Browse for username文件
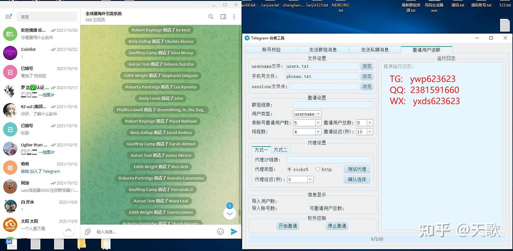Viewport: 513px width, 251px height. click(x=367, y=66)
